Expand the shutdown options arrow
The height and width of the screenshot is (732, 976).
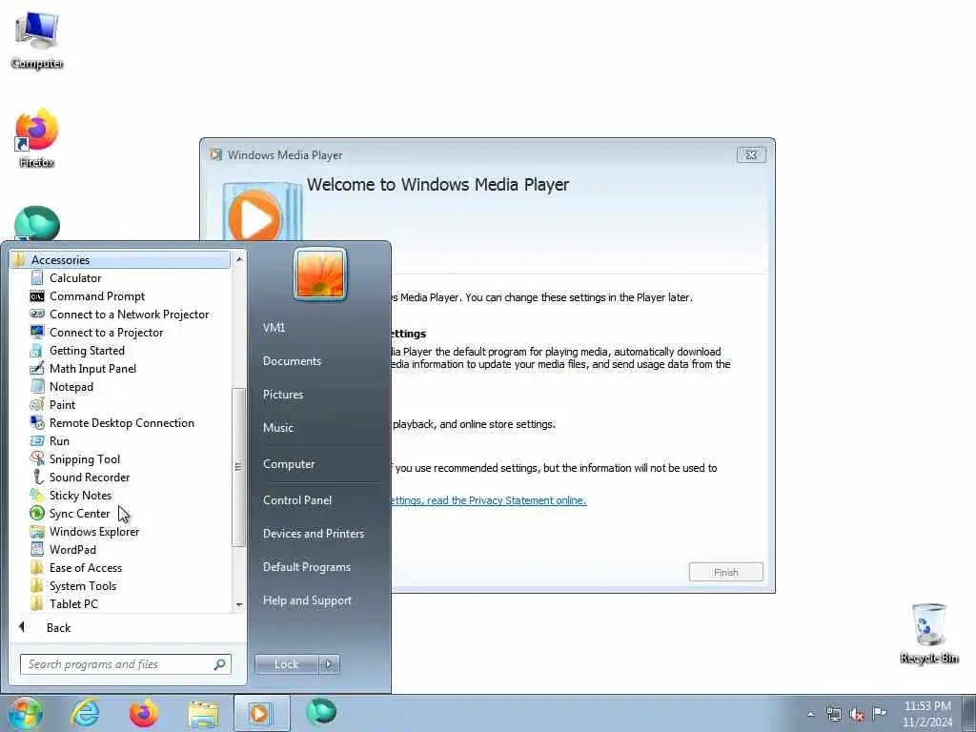tap(329, 664)
